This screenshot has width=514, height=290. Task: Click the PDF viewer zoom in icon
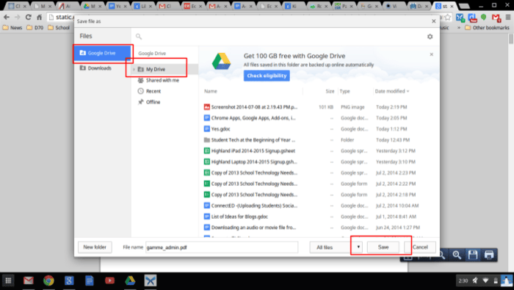point(457,255)
